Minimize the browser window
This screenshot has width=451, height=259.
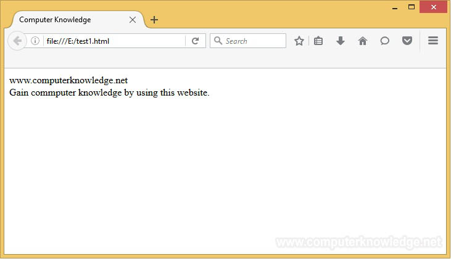[x=395, y=8]
